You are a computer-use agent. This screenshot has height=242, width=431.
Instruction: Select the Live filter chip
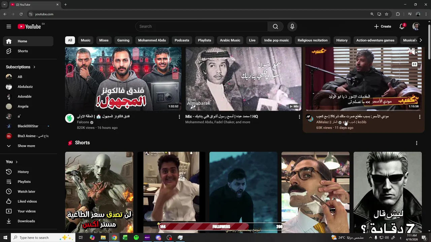click(252, 40)
